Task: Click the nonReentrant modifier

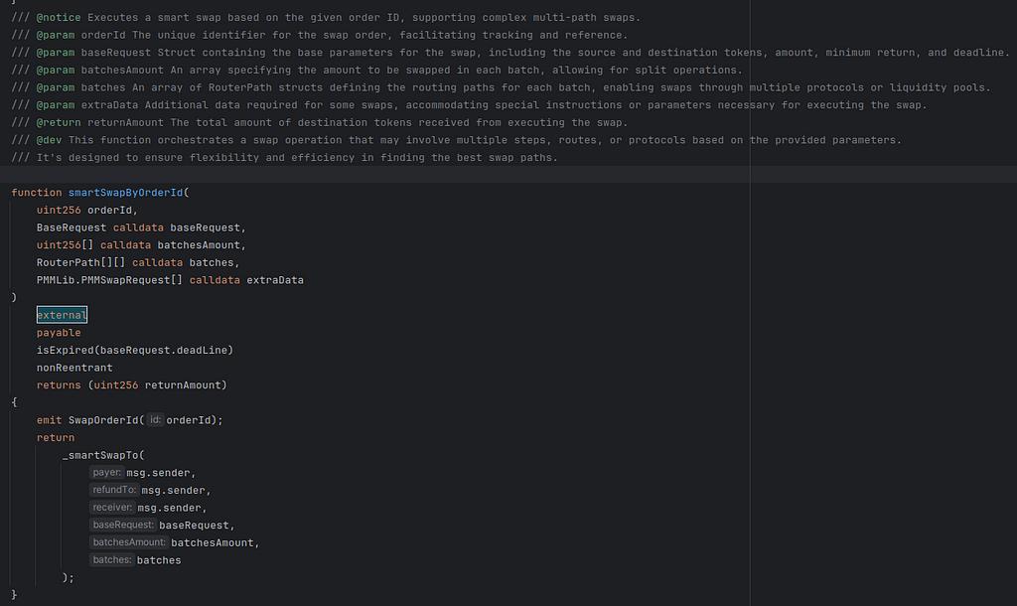Action: (x=74, y=368)
